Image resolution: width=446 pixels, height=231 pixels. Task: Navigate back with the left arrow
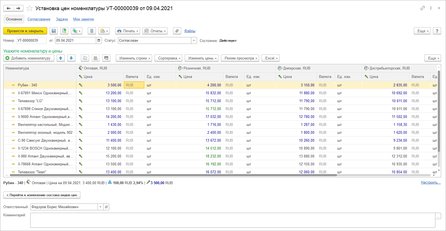tap(8, 8)
